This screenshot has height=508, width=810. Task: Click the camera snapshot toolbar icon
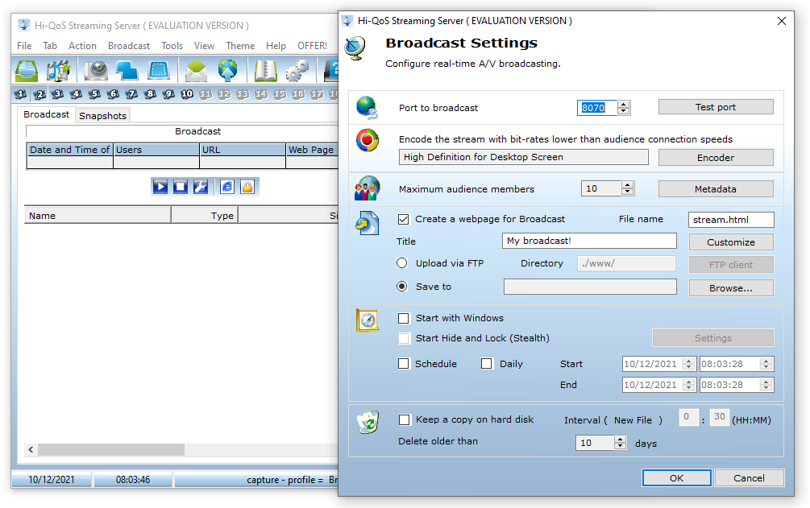coord(96,71)
